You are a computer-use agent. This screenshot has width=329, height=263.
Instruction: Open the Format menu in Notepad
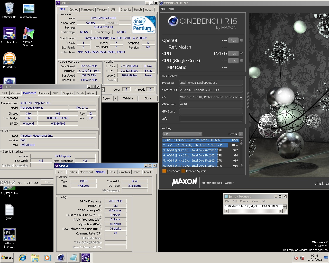click(x=244, y=201)
